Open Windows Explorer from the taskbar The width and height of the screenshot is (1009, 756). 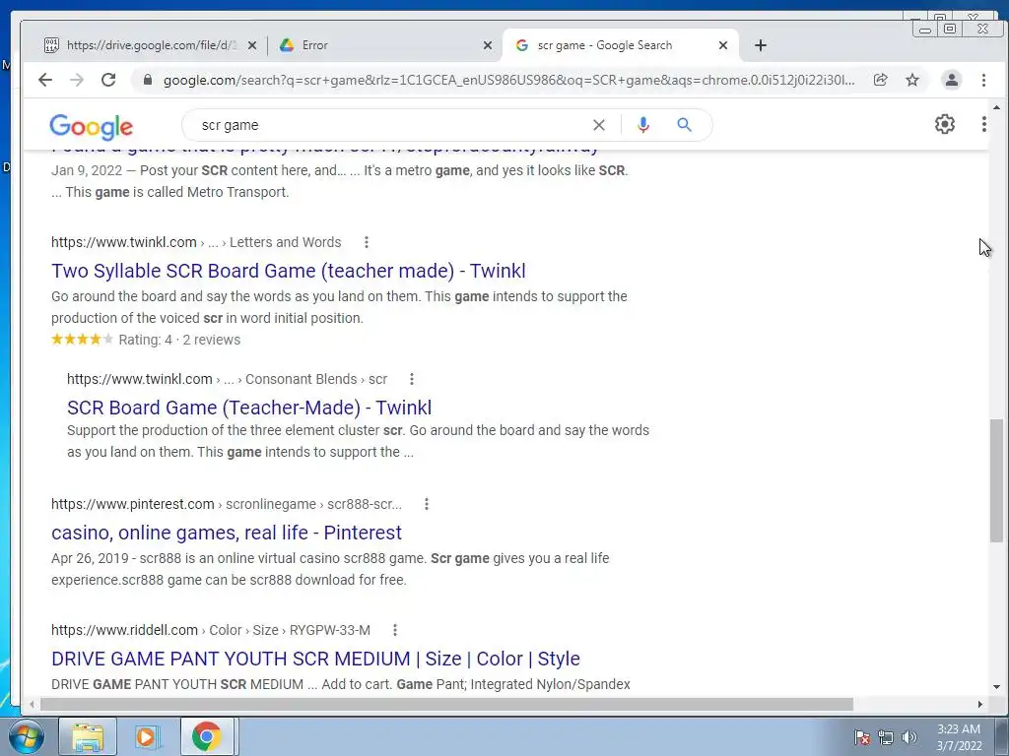point(88,736)
